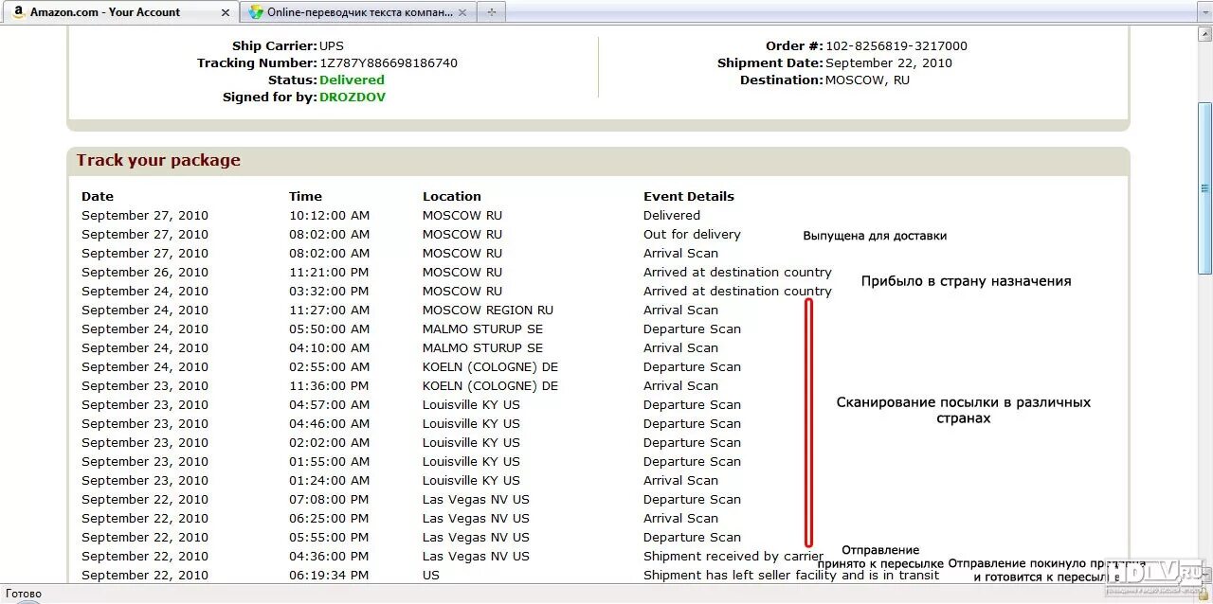Close the Online-переводчик tab
Screen dimensions: 1213x604
(x=463, y=13)
